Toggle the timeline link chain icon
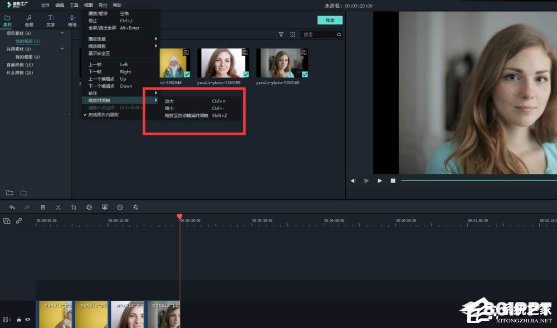 (19, 221)
